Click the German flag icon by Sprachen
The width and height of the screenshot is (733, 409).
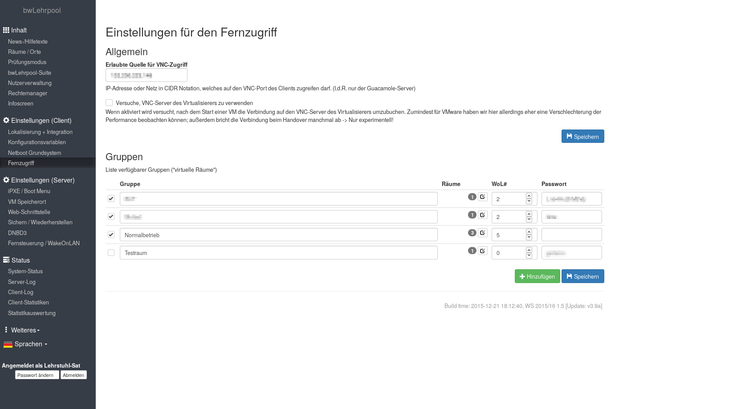coord(8,344)
